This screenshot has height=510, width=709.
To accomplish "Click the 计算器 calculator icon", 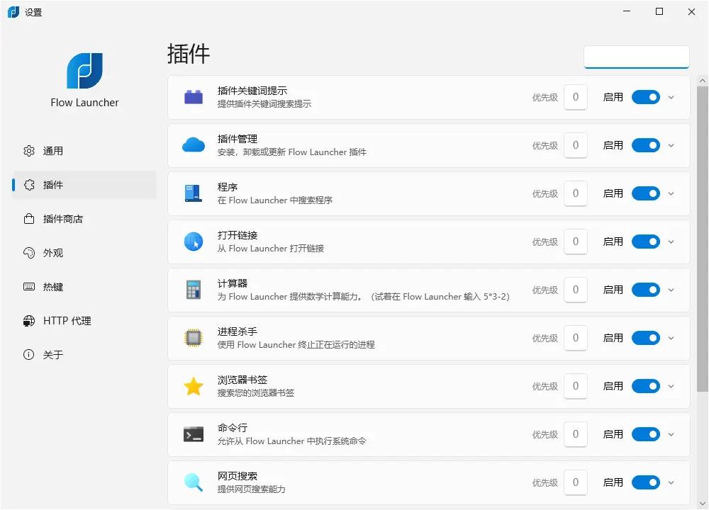I will coord(194,290).
